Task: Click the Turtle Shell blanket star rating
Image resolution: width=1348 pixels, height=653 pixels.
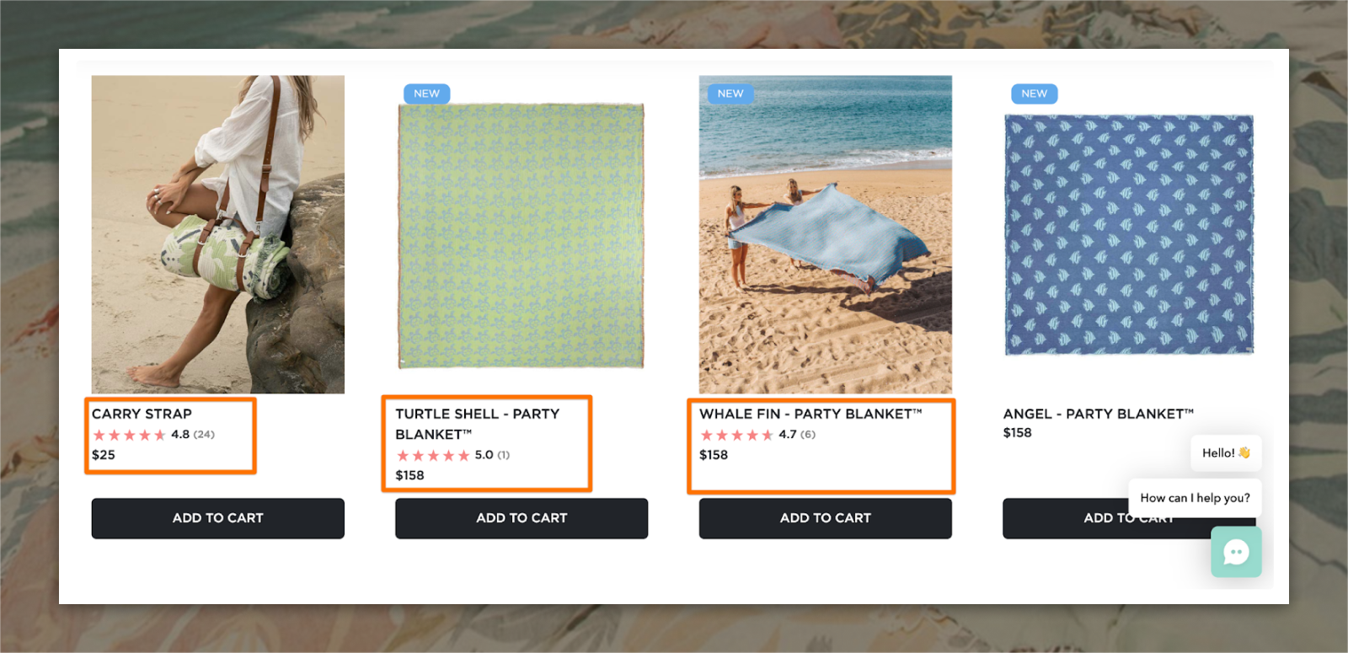Action: [x=452, y=455]
